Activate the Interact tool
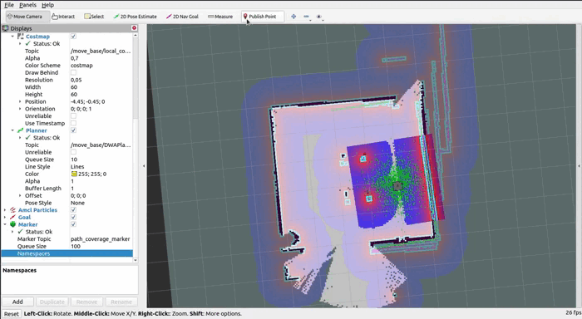Image resolution: width=582 pixels, height=319 pixels. [63, 17]
